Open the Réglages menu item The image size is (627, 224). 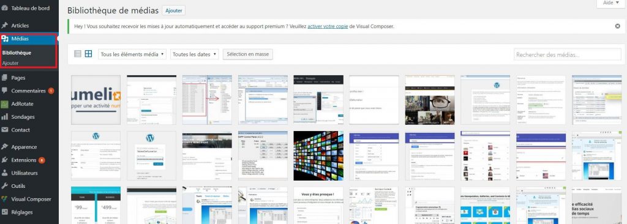22,212
